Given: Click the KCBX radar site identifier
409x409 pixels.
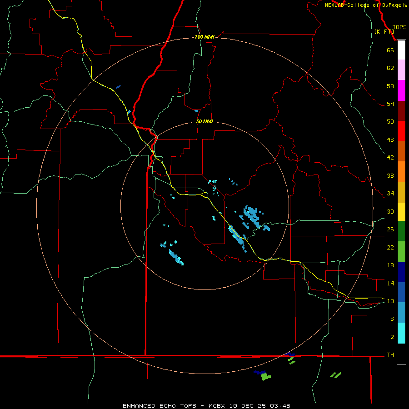Looking at the screenshot, I should click(216, 406).
